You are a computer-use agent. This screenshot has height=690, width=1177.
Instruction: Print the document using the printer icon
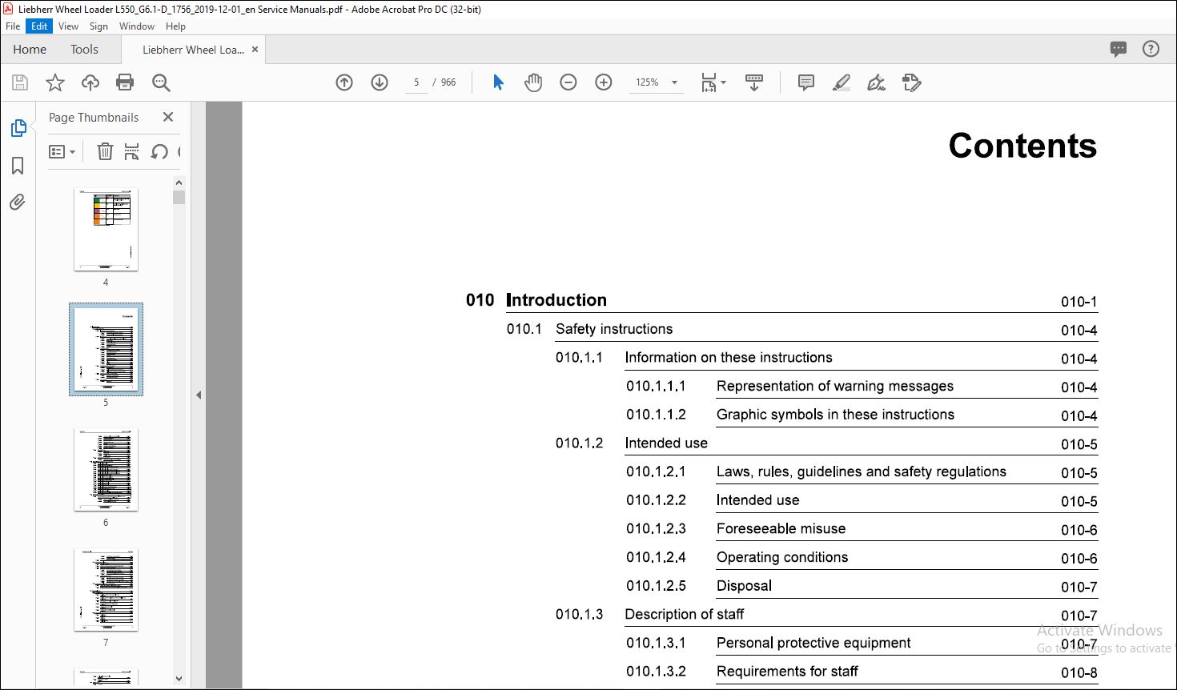(125, 82)
